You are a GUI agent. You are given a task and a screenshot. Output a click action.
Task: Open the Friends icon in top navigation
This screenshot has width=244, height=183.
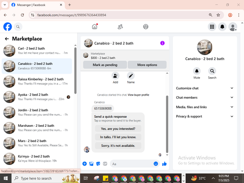point(120,27)
